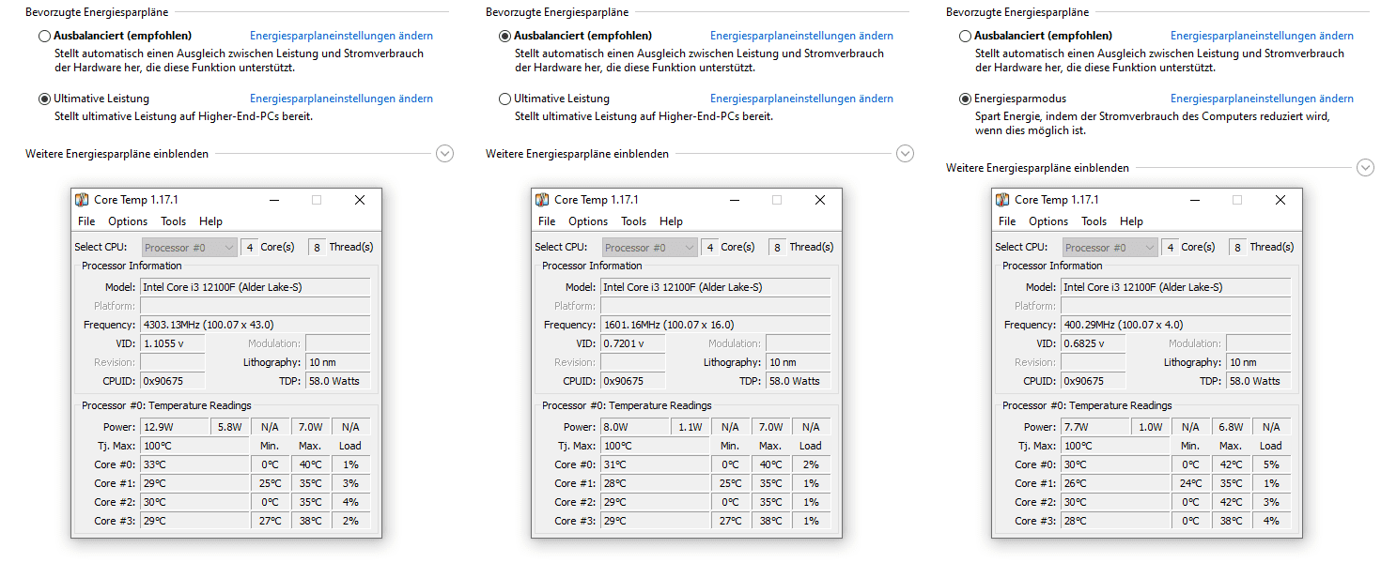1381x563 pixels.
Task: Open File menu in the 400.29MHz Core Temp window
Action: [1007, 221]
